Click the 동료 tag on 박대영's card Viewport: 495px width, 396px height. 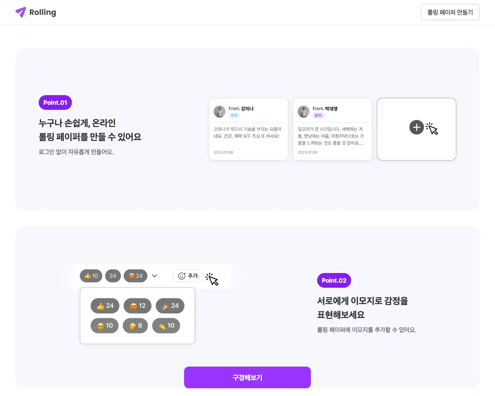(318, 116)
